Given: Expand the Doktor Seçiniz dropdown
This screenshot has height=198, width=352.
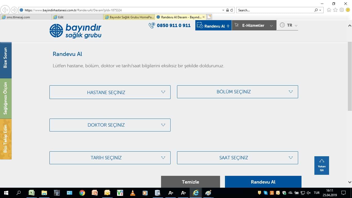Looking at the screenshot, I should pyautogui.click(x=110, y=125).
